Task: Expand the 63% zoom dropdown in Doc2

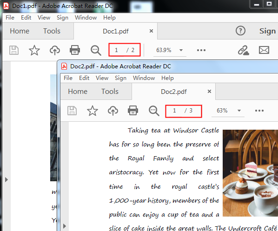Action: click(x=239, y=111)
